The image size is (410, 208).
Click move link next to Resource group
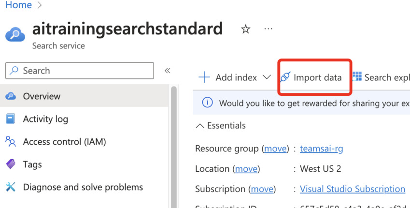click(275, 149)
